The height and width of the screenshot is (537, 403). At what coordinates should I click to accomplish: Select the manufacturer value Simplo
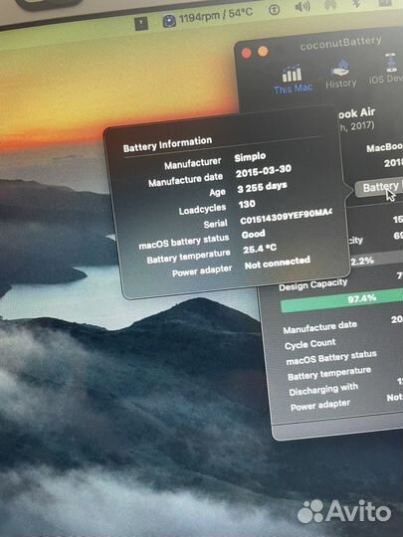[250, 157]
